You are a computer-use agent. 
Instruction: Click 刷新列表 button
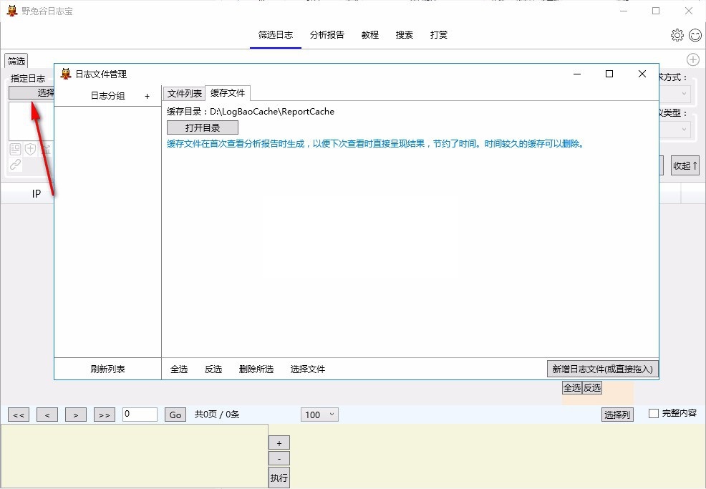[107, 369]
